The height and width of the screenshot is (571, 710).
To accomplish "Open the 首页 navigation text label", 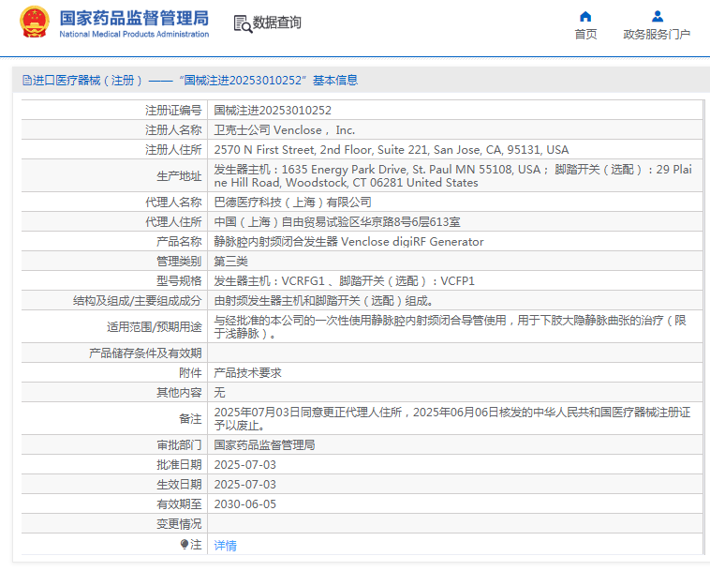I will (x=585, y=35).
